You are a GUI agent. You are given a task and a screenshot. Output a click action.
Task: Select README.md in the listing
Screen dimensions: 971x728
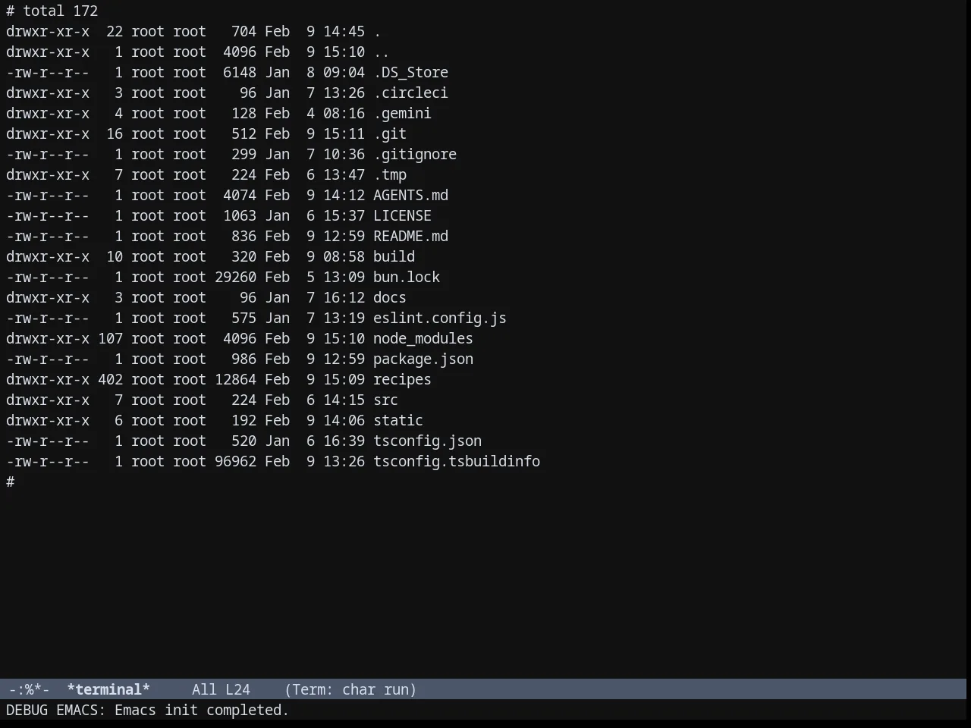[x=410, y=236]
